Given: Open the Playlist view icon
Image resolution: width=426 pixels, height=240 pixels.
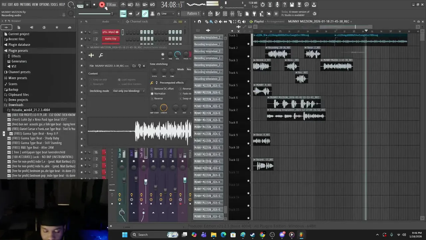Looking at the screenshot, I should (x=211, y=14).
